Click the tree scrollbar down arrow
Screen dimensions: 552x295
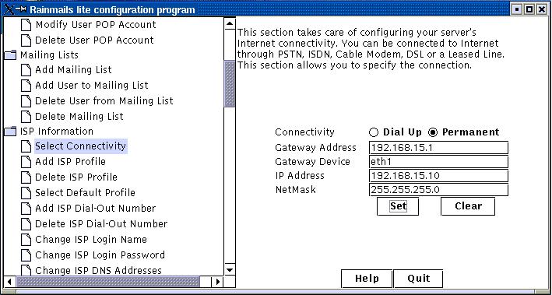[230, 270]
